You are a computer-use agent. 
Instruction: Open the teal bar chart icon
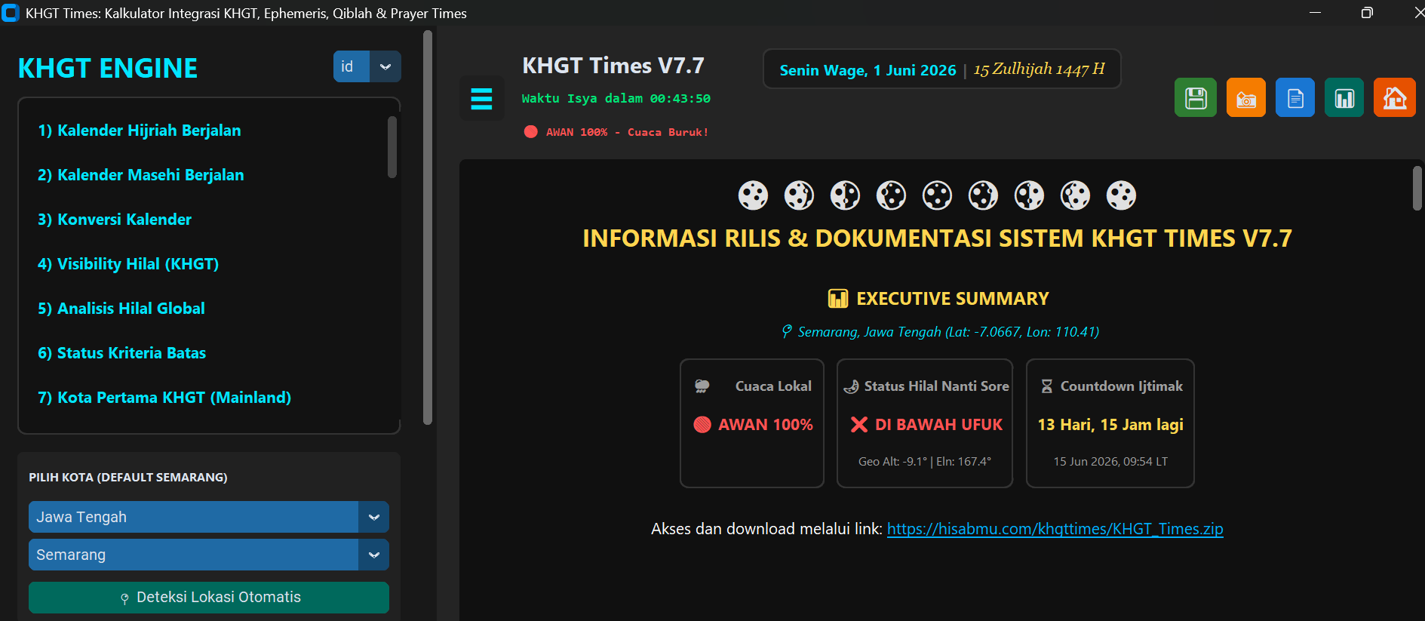[1344, 98]
